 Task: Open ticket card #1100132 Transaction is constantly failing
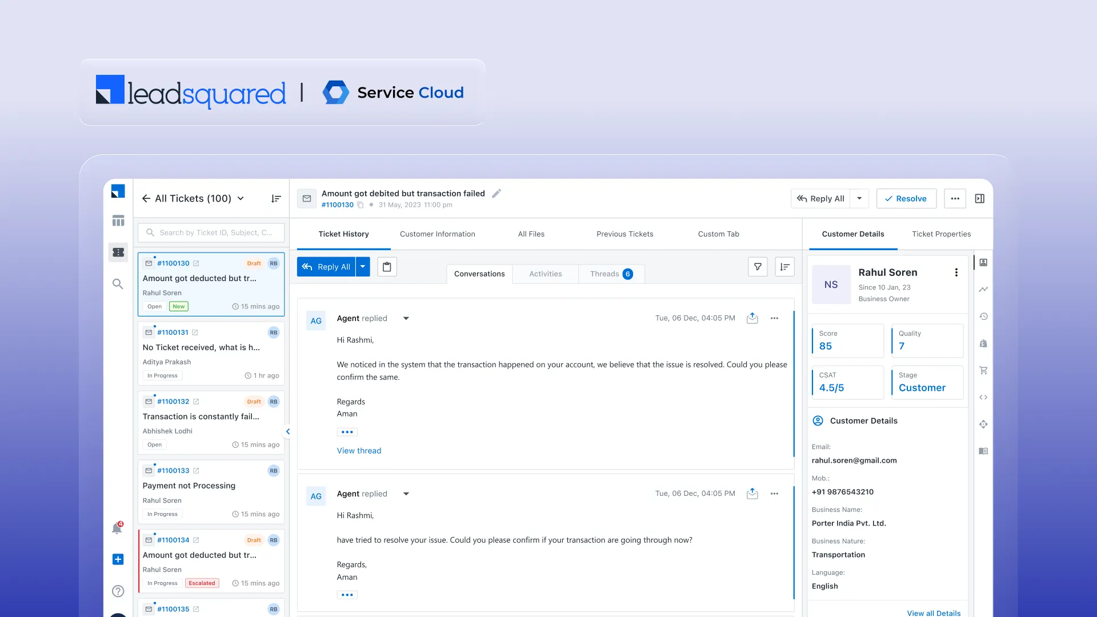(x=211, y=423)
